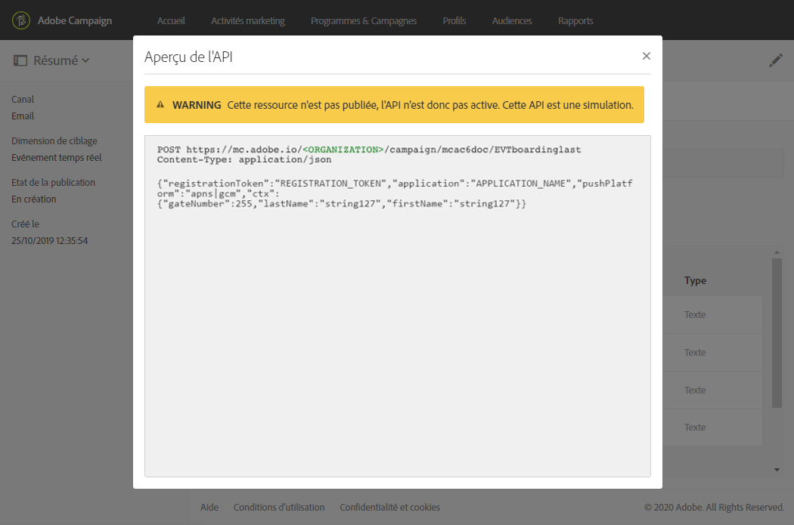Click the WARNING label in banner
Image resolution: width=794 pixels, height=525 pixels.
(197, 105)
